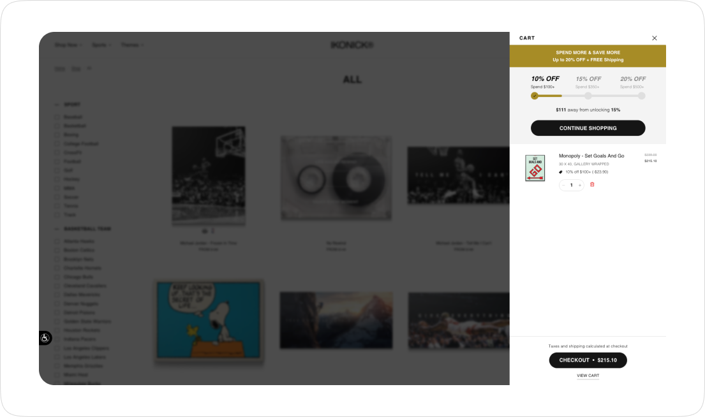Screen dimensions: 705x417
Task: Open Monopoly - Set Goals And Go product link
Action: [591, 156]
